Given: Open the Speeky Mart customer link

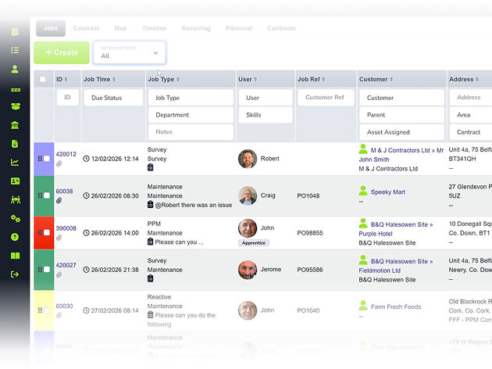Looking at the screenshot, I should pyautogui.click(x=388, y=192).
